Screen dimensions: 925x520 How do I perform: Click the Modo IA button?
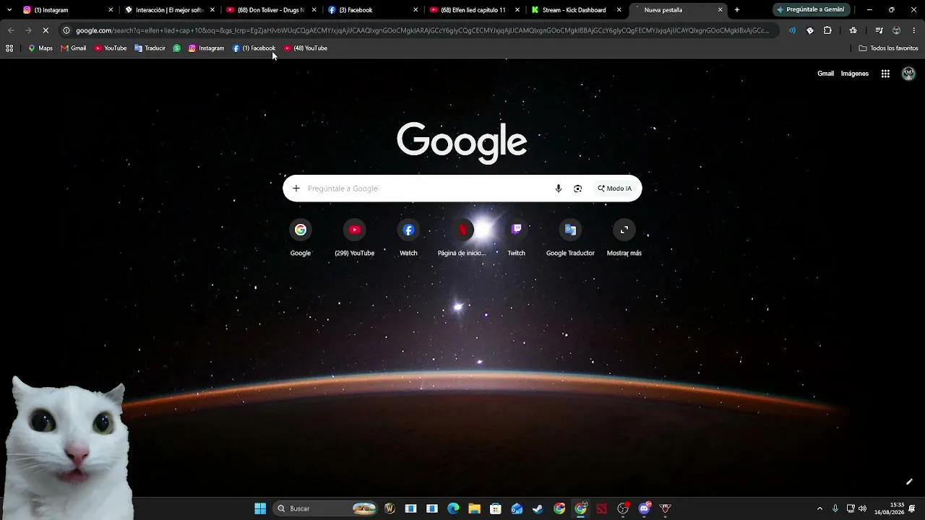(614, 188)
